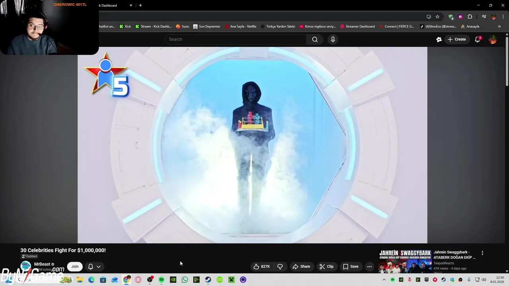Open NVIDIA app from the taskbar
Screen dimensions: 509x286
point(173,280)
